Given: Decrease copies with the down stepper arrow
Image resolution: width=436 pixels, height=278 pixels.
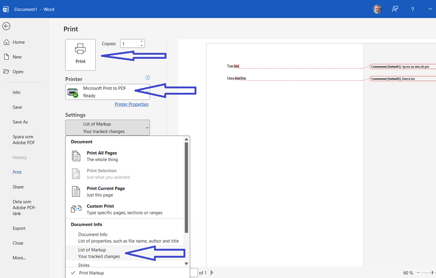Looking at the screenshot, I should pyautogui.click(x=141, y=45).
